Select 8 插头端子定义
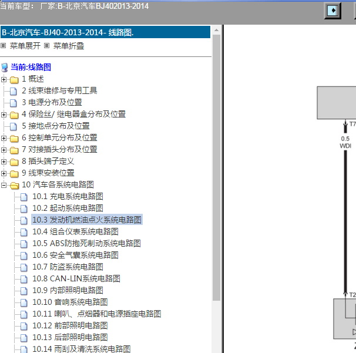Image resolution: width=356 pixels, height=353 pixels. point(48,162)
